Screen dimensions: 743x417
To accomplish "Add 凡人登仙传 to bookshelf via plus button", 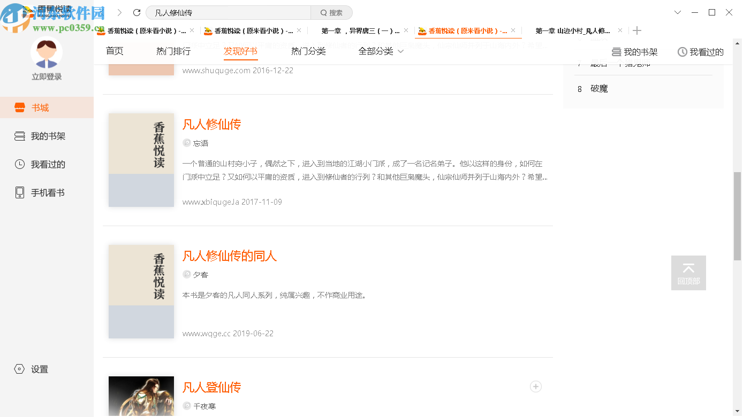I will click(535, 387).
